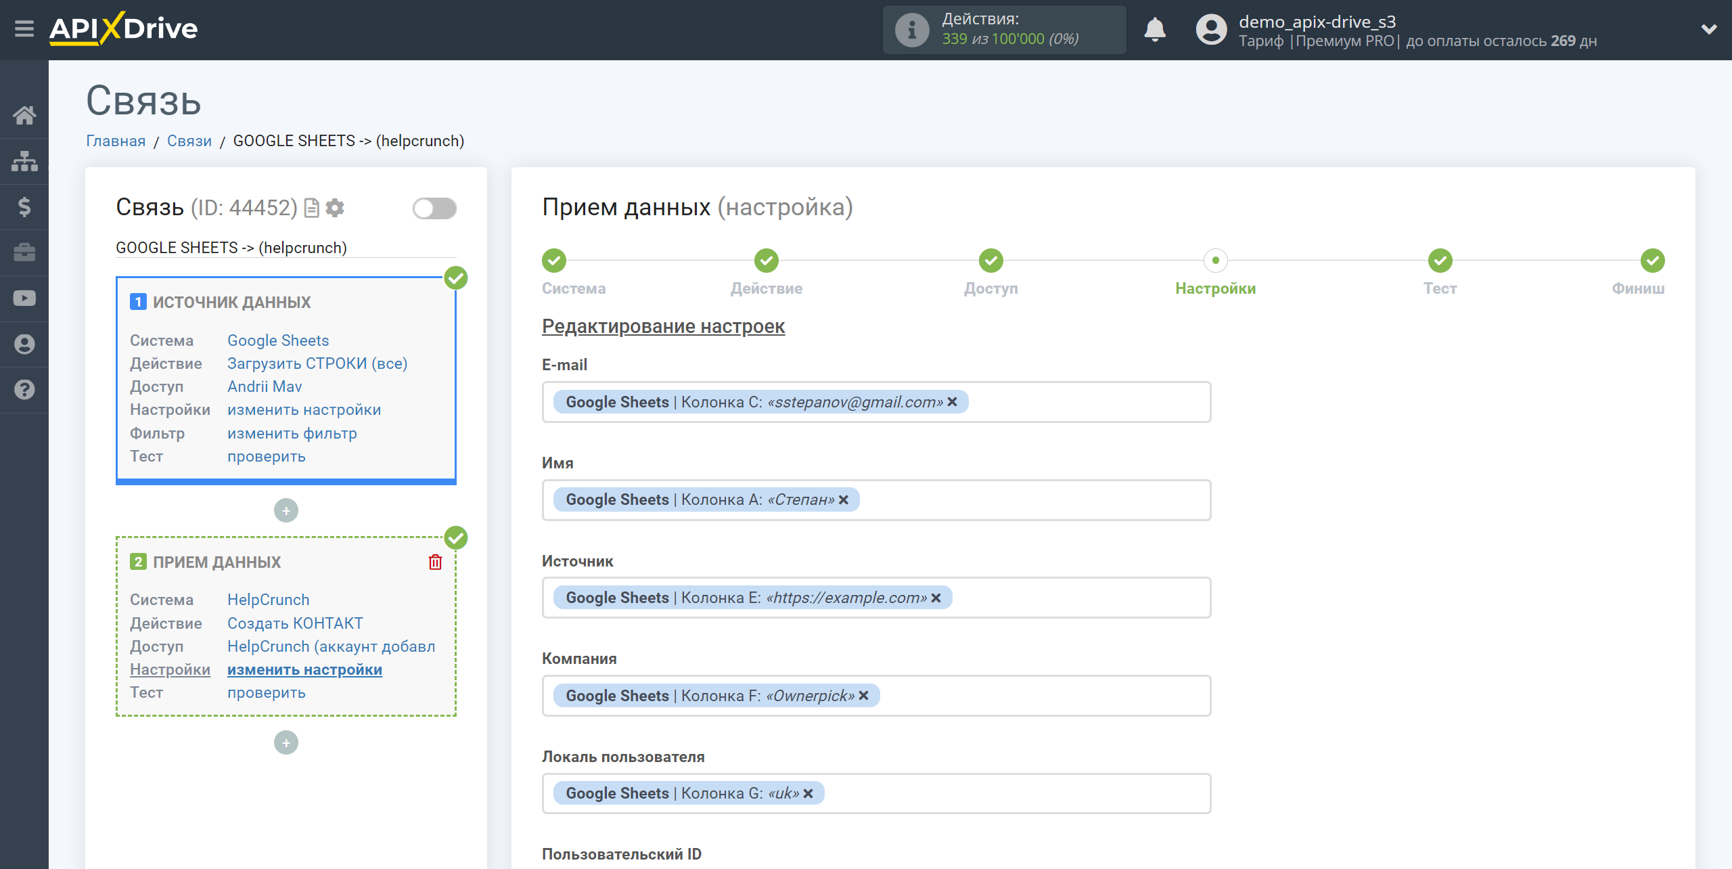Viewport: 1732px width, 869px height.
Task: Click the demo_apix-drive_s3 username
Action: [1317, 22]
